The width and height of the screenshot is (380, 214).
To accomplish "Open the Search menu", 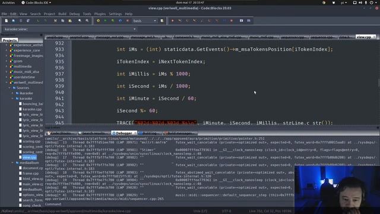I will coord(36,14).
